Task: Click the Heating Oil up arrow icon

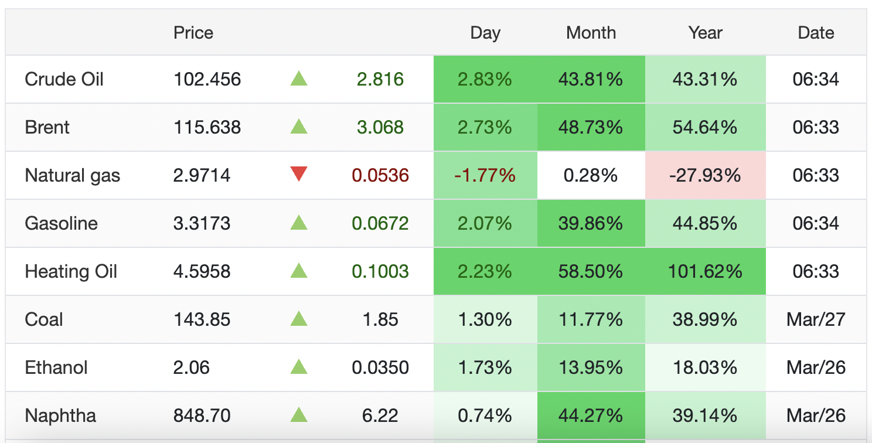Action: pyautogui.click(x=299, y=271)
